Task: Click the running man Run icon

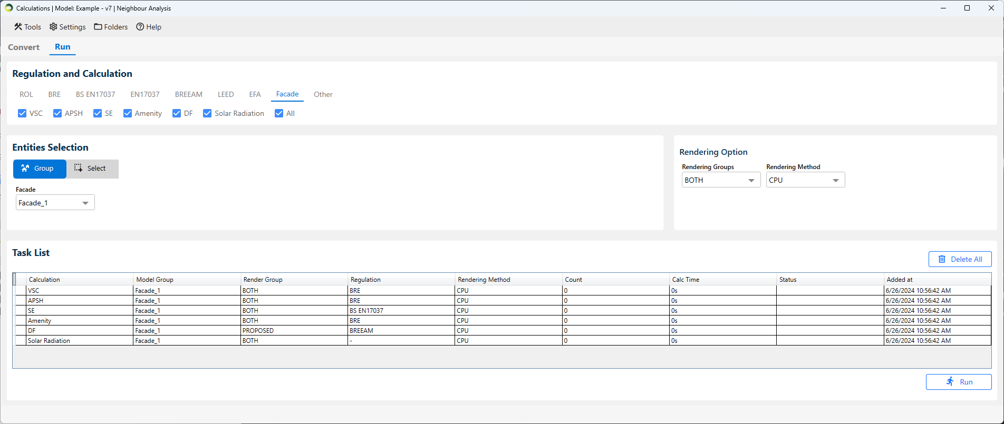Action: [950, 382]
